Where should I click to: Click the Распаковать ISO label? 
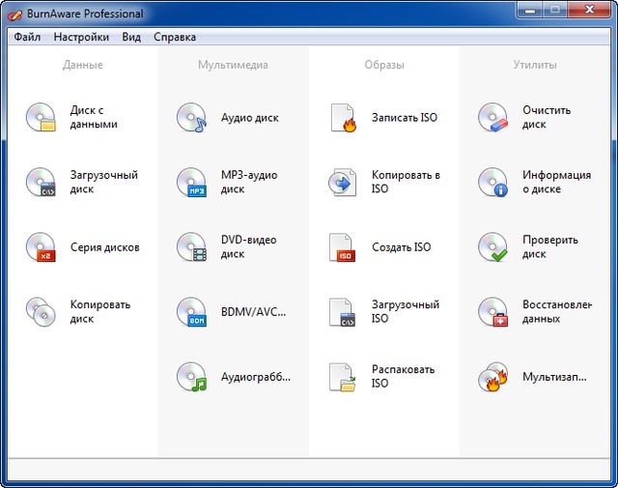pos(403,376)
